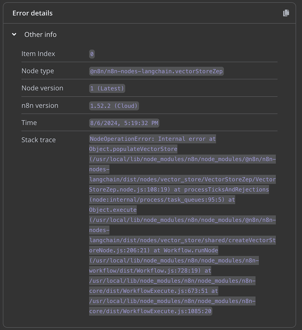This screenshot has height=330, width=302.
Task: Select the Node version value 1 (Latest)
Action: (107, 88)
